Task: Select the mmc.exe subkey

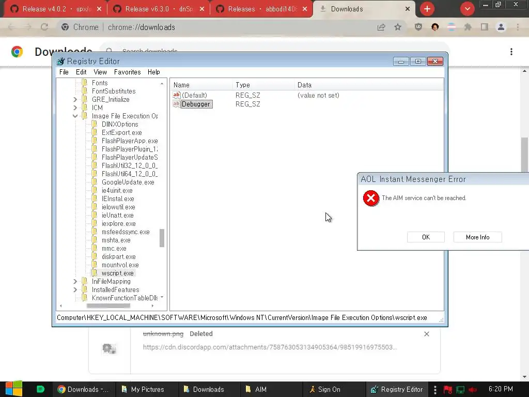Action: click(x=114, y=249)
